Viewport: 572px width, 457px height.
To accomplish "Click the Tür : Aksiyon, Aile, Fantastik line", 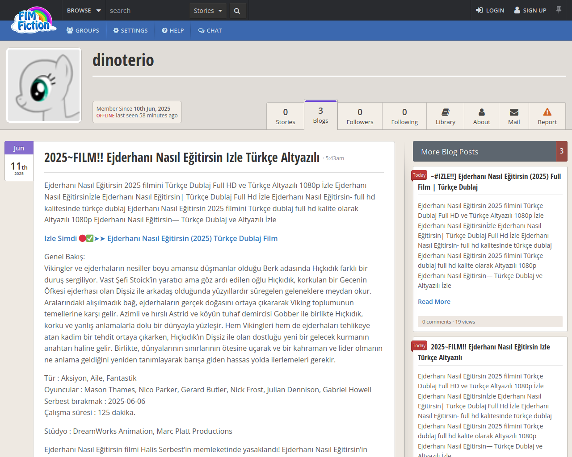I will (x=90, y=378).
